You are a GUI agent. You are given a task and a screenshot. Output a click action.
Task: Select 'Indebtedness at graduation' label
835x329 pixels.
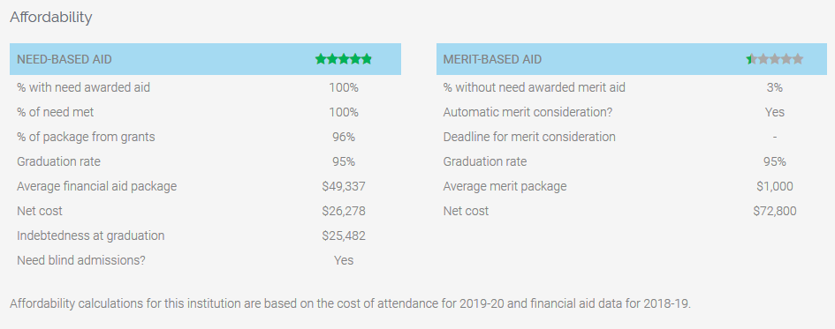point(90,236)
